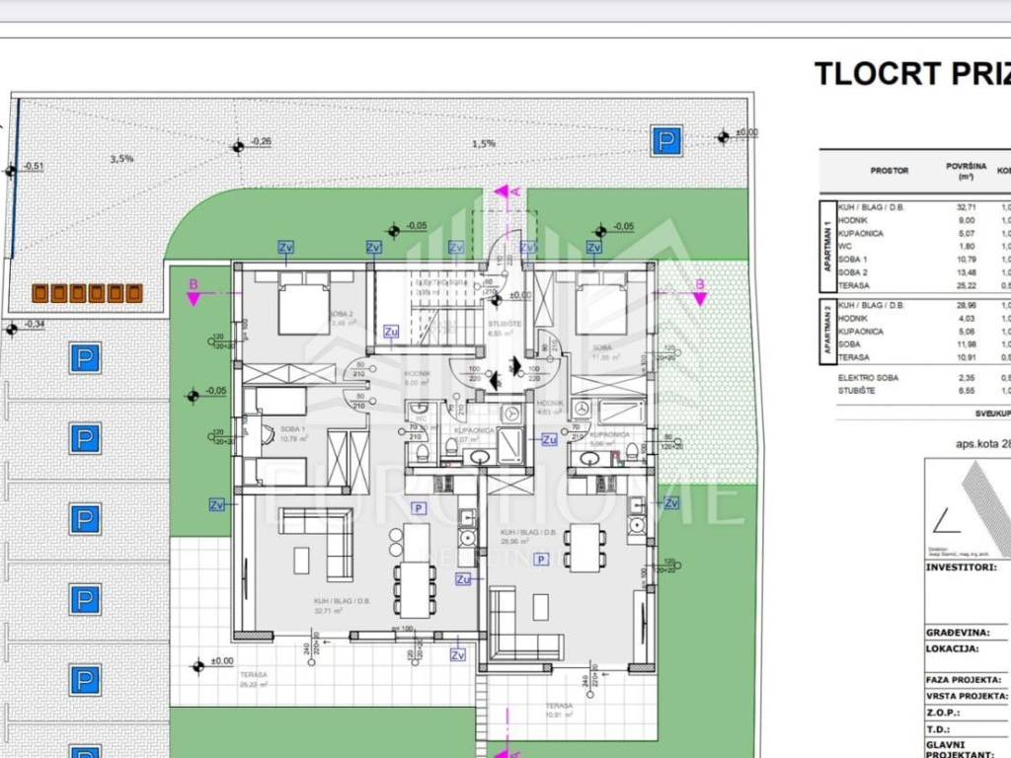Click 'SOBA 2' in the area table

(x=852, y=272)
